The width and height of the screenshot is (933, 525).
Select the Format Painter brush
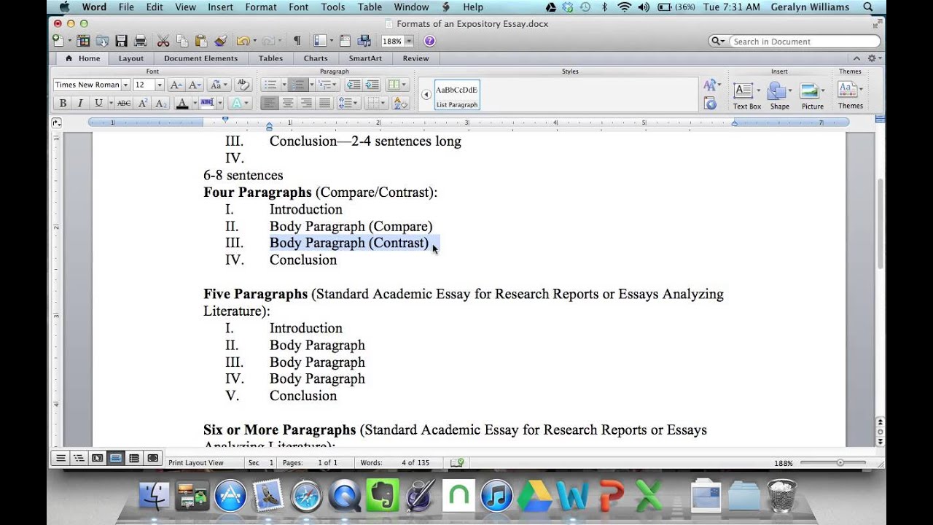pos(220,41)
